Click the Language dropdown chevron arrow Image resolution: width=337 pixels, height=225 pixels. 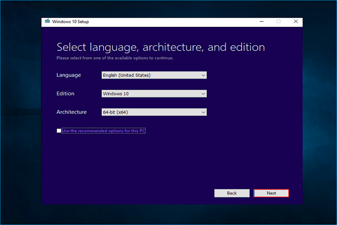pyautogui.click(x=203, y=75)
